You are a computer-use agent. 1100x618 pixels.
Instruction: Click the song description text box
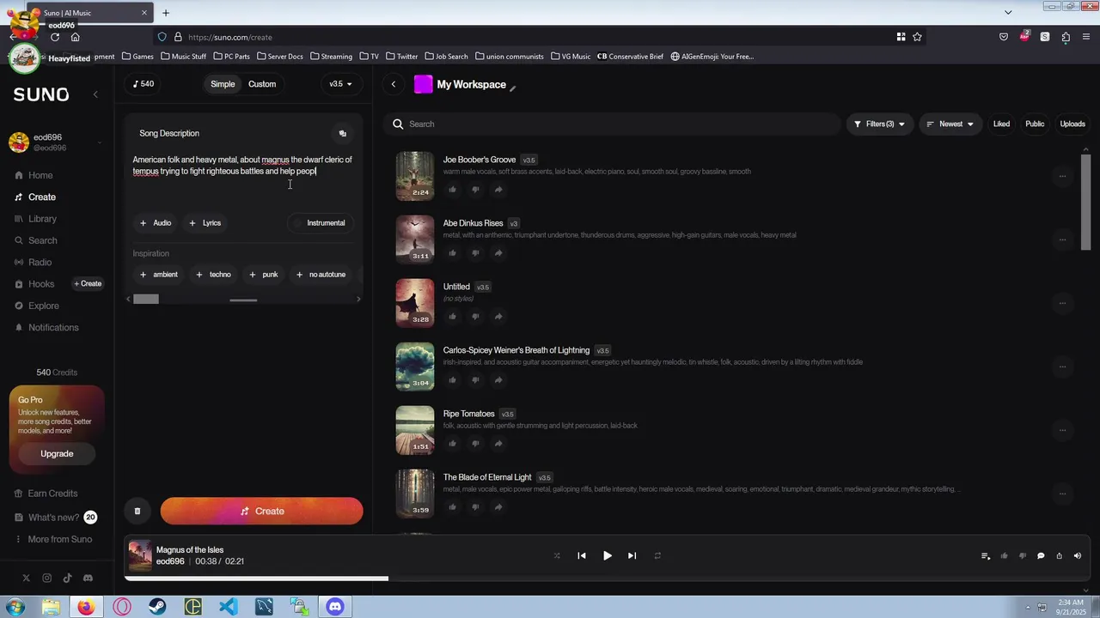243,178
